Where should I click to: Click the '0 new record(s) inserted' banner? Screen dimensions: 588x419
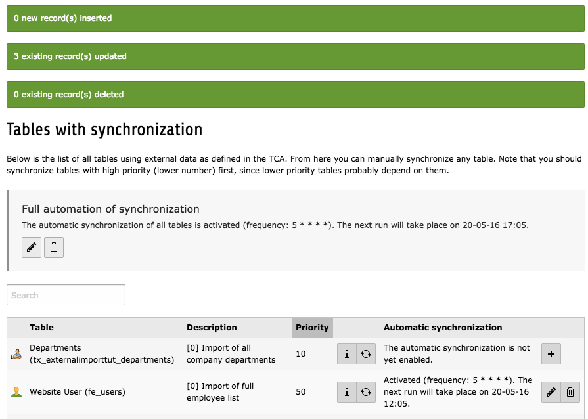coord(294,19)
